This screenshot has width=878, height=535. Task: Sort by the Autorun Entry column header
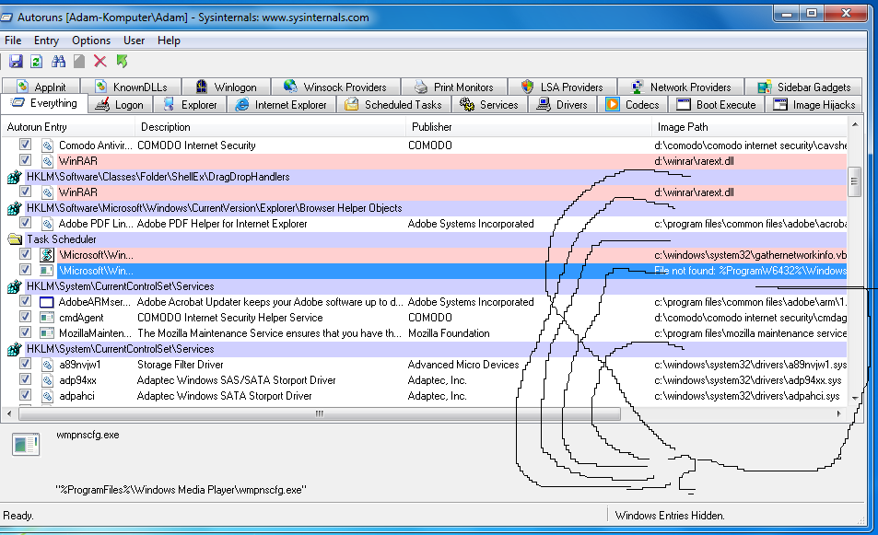[x=68, y=127]
